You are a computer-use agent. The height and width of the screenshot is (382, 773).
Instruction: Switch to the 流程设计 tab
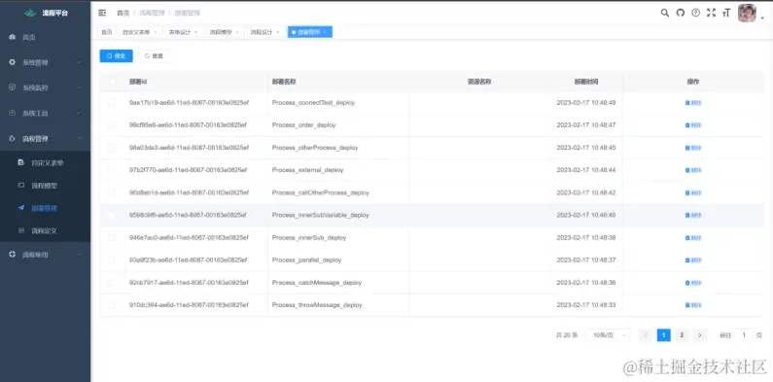(265, 32)
